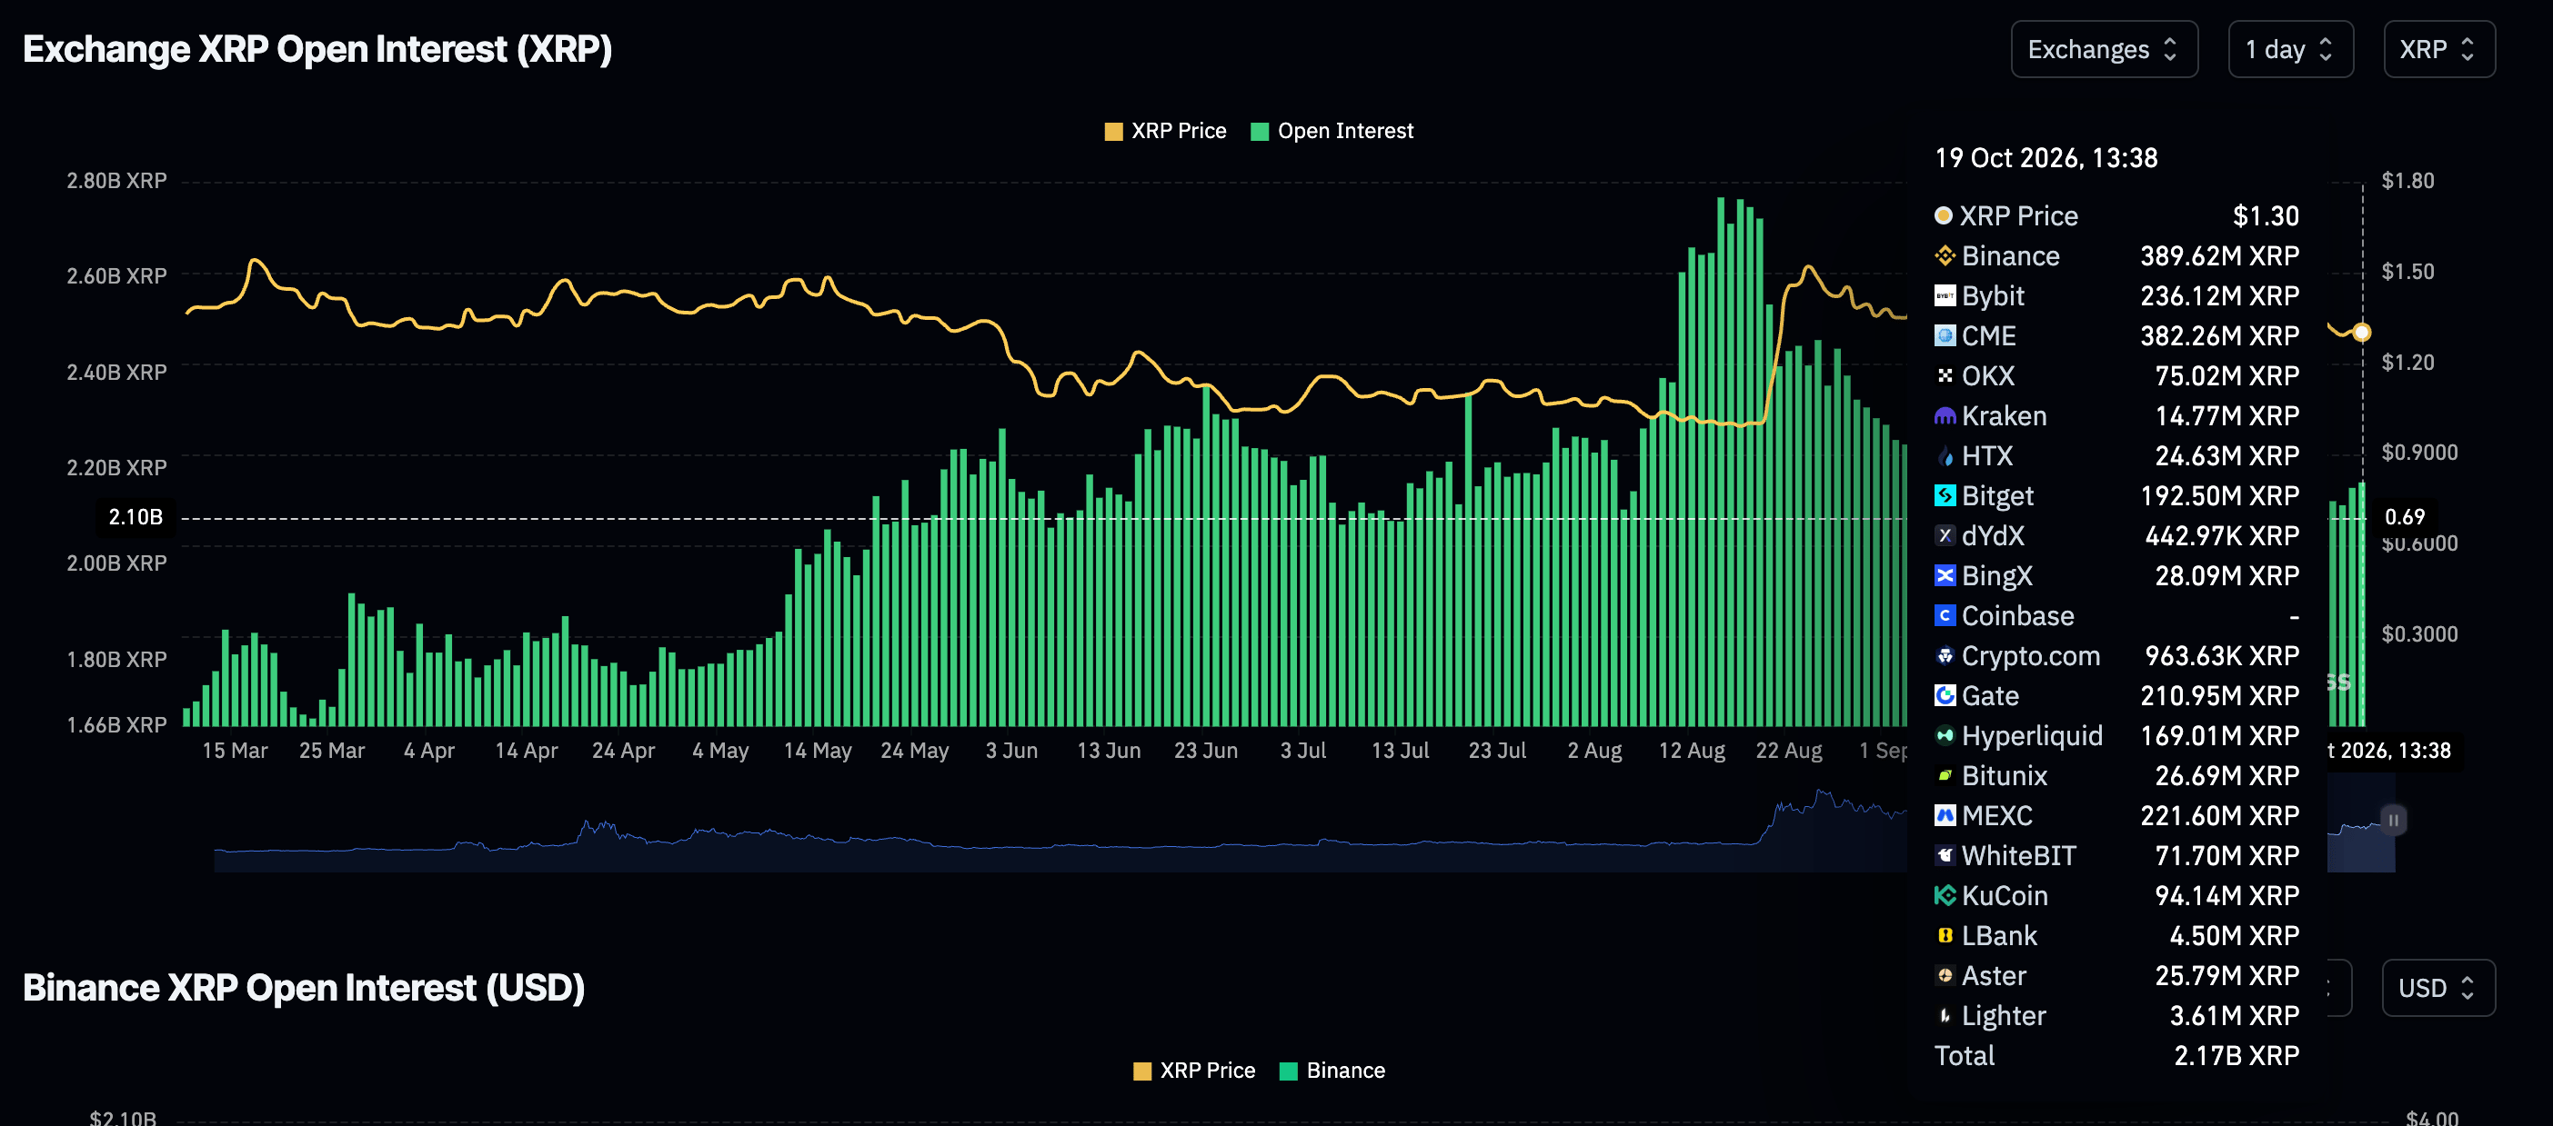
Task: Open the Exchanges dropdown
Action: coord(2104,49)
